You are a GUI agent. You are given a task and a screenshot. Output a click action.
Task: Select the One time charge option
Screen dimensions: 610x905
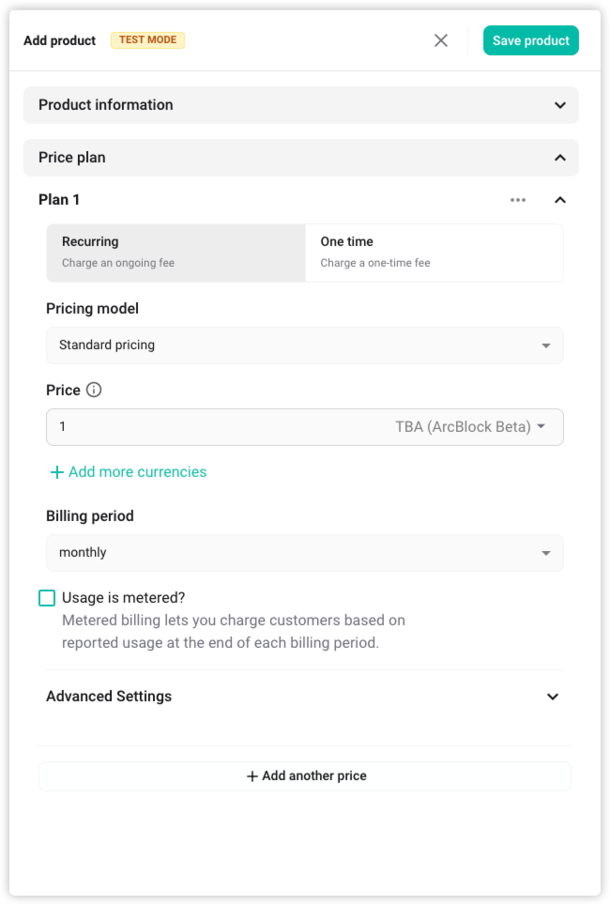point(434,253)
